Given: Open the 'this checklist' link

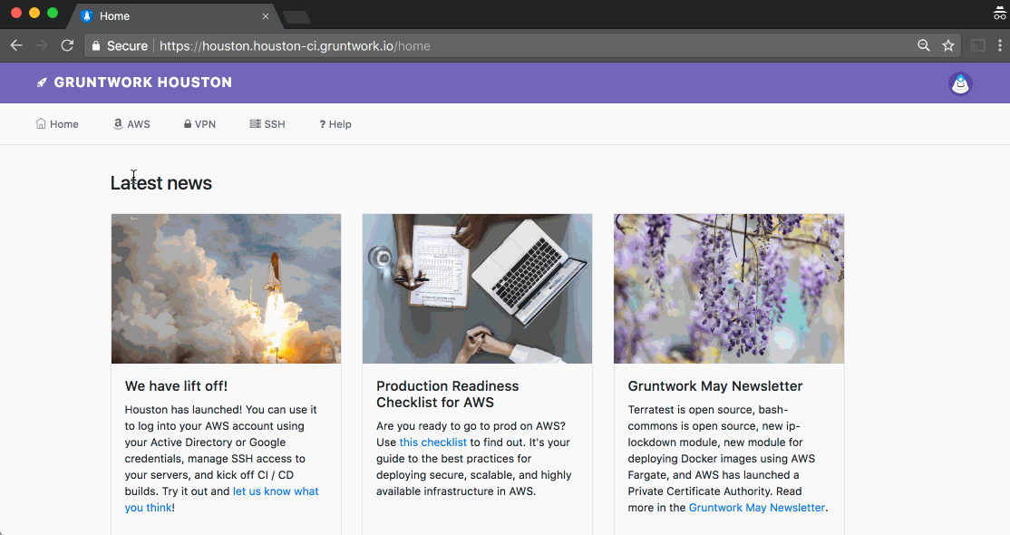Looking at the screenshot, I should point(432,443).
